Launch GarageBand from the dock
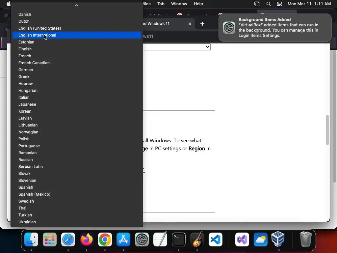337x253 pixels. click(x=197, y=239)
